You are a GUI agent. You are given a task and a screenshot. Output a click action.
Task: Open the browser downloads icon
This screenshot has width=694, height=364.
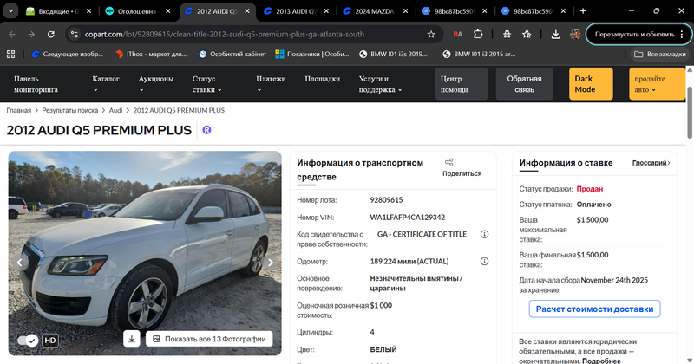coord(555,34)
